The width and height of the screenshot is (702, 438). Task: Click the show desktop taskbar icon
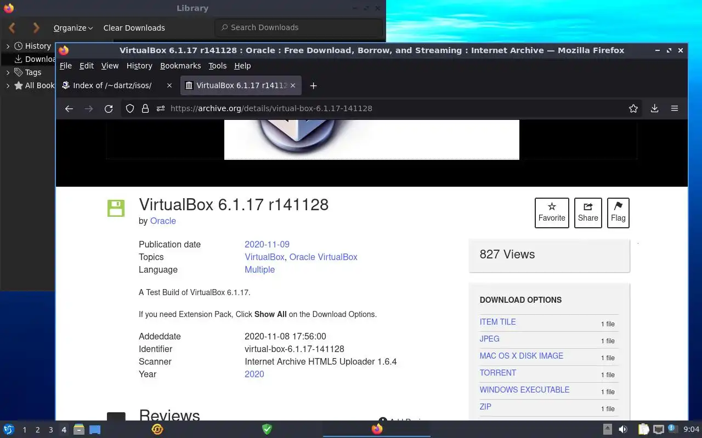pos(95,430)
